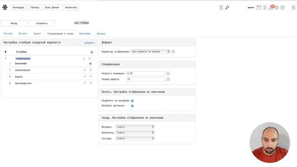Open the settings gear icon
The height and width of the screenshot is (167, 297).
[277, 7]
